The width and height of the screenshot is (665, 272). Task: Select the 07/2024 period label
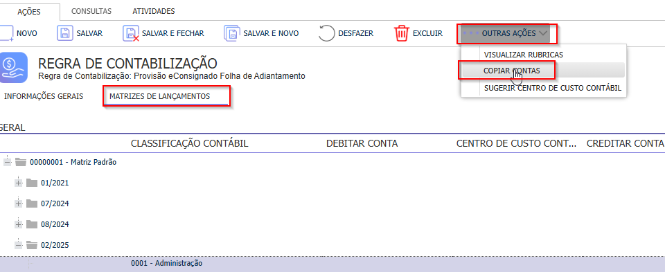(55, 203)
